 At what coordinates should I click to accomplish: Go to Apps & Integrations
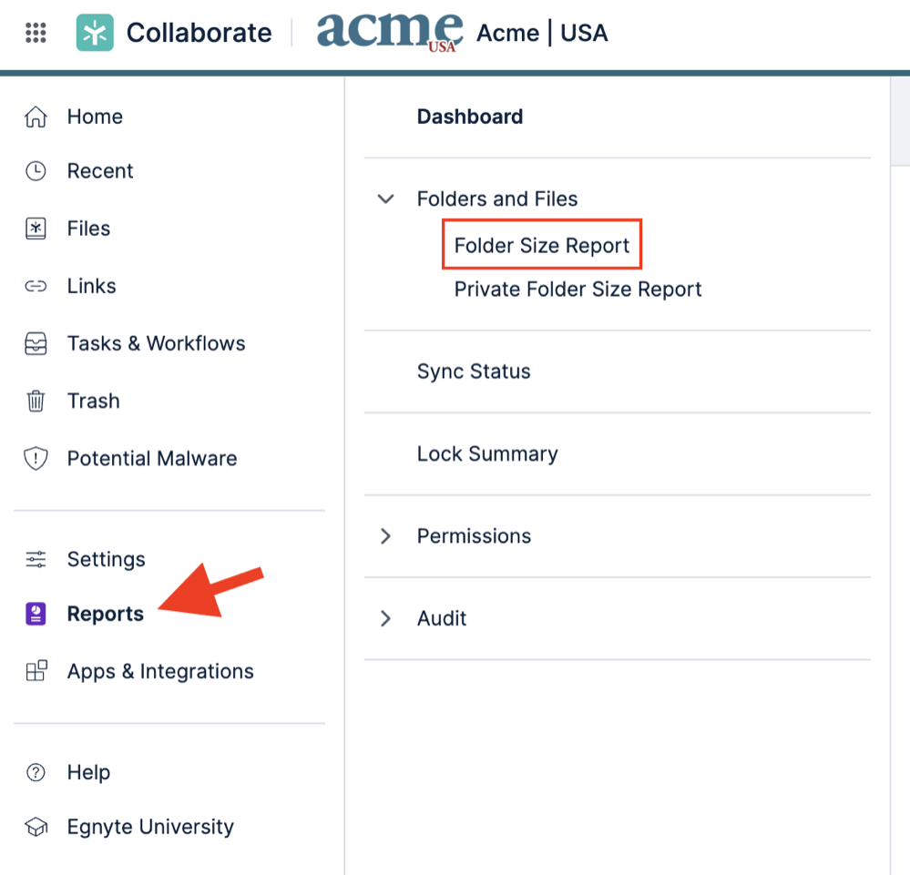tap(160, 672)
